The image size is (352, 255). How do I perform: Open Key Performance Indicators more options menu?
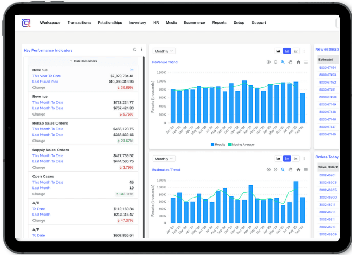coord(141,50)
